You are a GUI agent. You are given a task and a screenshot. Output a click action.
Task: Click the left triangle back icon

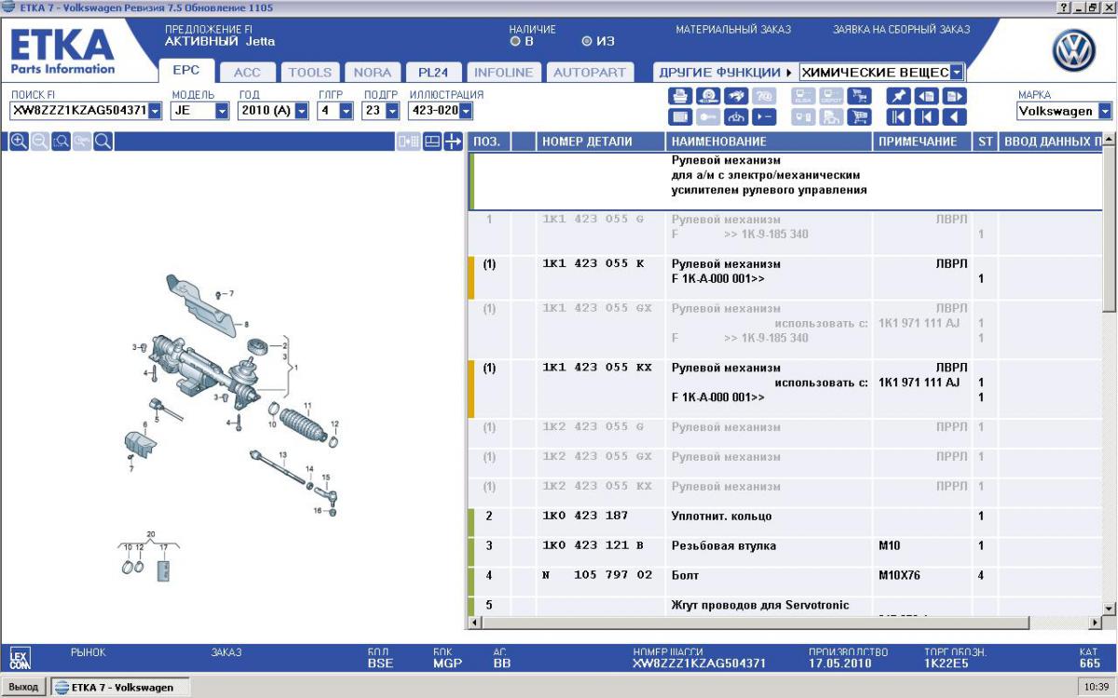954,117
